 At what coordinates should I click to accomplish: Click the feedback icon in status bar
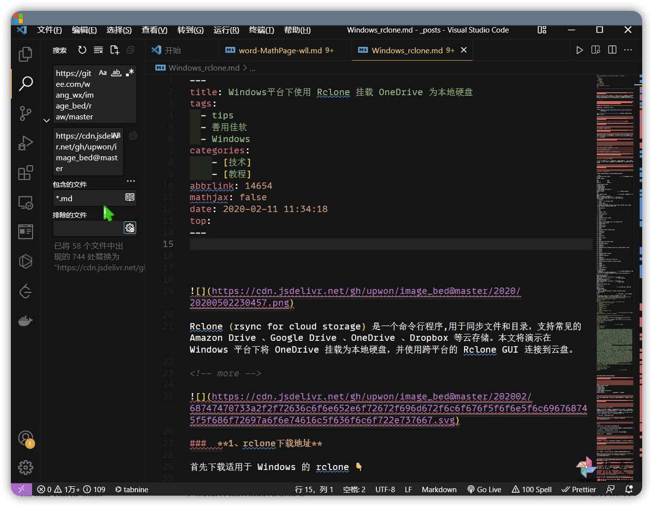(x=611, y=489)
